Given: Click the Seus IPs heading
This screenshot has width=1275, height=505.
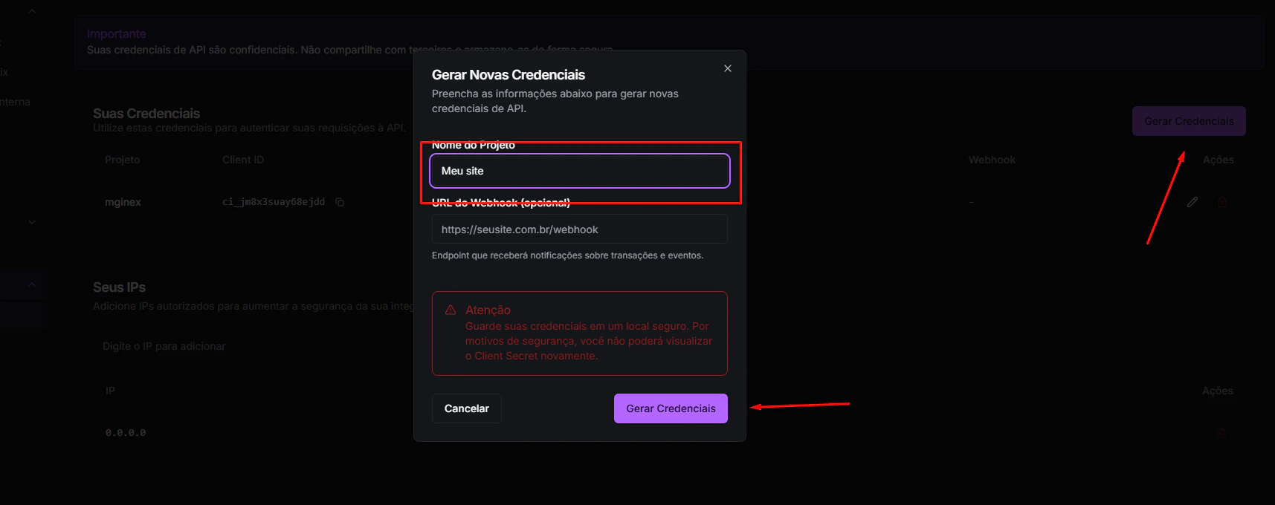Looking at the screenshot, I should (x=119, y=287).
